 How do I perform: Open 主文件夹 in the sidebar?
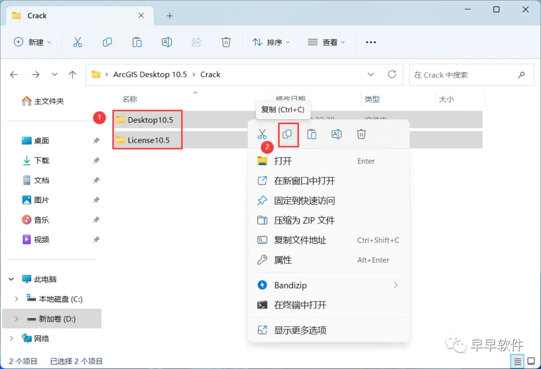click(x=43, y=101)
